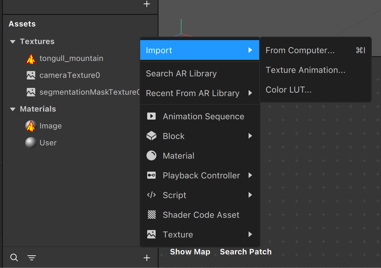Expand the Texture submenu arrow
The image size is (381, 268).
tap(250, 235)
